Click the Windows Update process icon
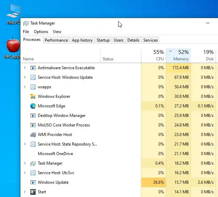Viewport: 218px width, 197px height. [x=33, y=182]
